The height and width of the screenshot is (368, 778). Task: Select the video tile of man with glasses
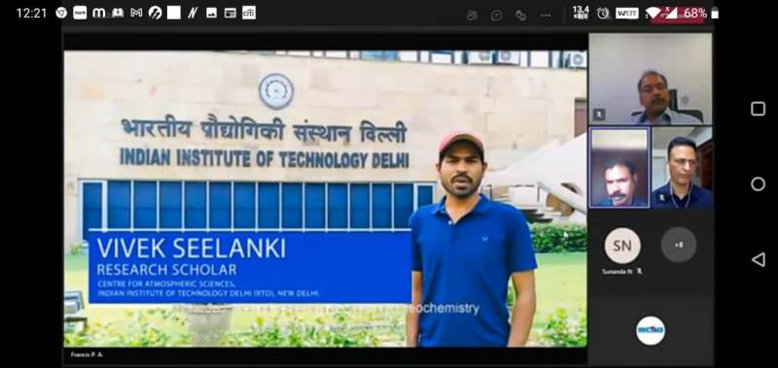pos(682,167)
